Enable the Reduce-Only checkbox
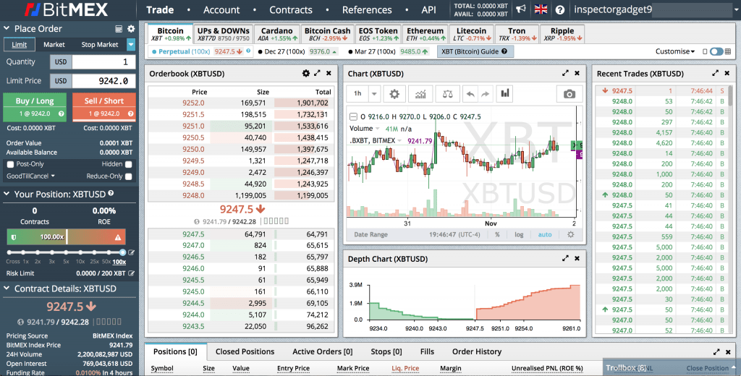 click(129, 176)
